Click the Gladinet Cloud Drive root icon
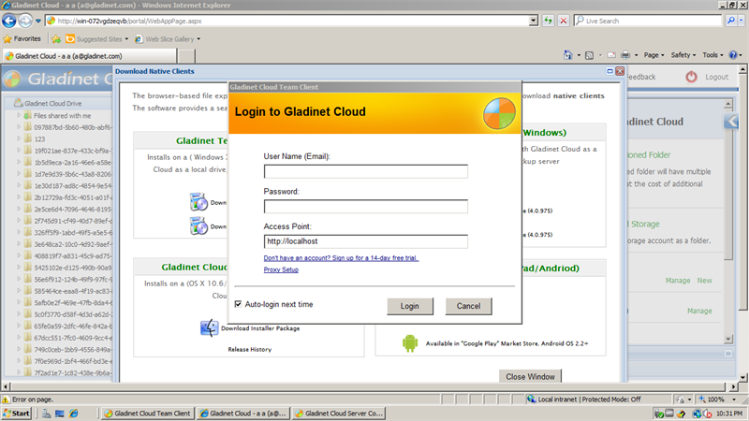 pyautogui.click(x=19, y=103)
